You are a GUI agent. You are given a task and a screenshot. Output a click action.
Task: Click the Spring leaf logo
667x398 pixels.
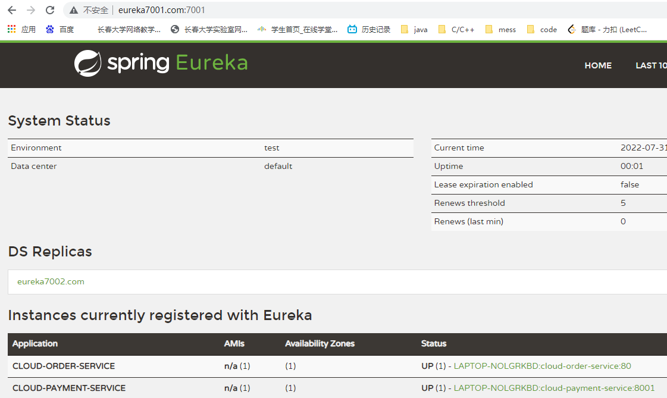pyautogui.click(x=87, y=63)
